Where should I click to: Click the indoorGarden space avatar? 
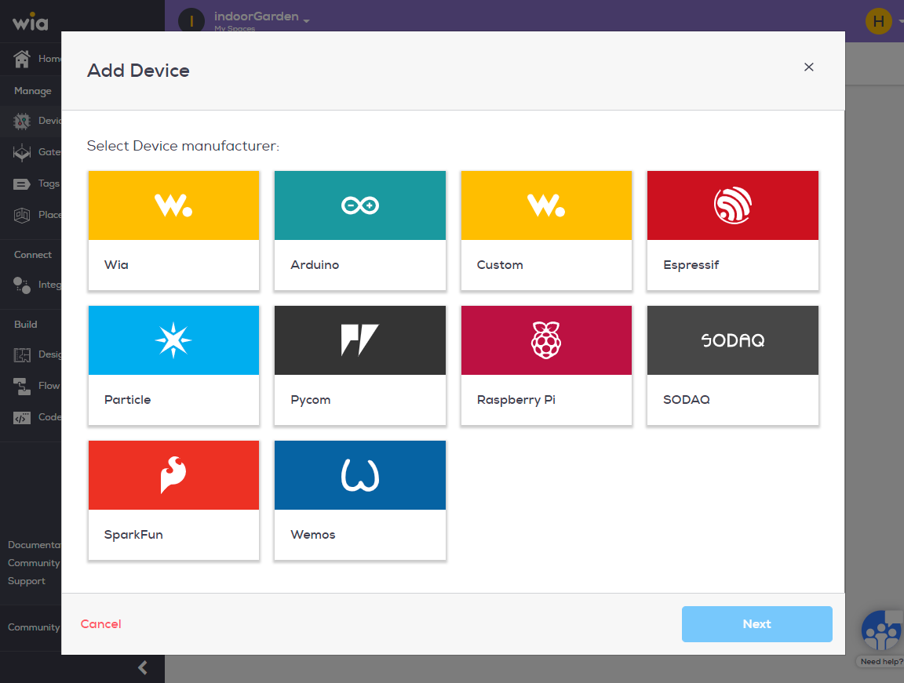click(191, 21)
